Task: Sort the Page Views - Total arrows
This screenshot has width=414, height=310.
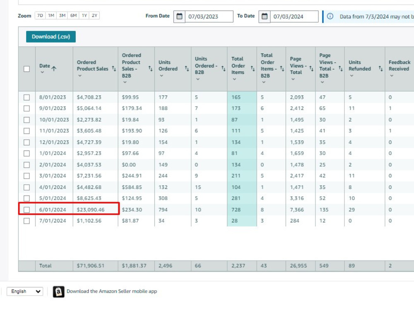Action: click(x=311, y=69)
